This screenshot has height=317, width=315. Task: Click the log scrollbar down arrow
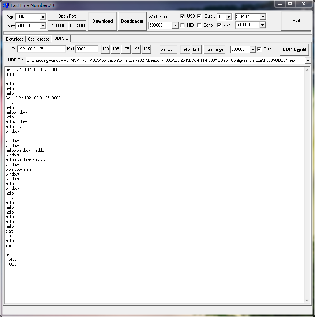click(x=307, y=301)
